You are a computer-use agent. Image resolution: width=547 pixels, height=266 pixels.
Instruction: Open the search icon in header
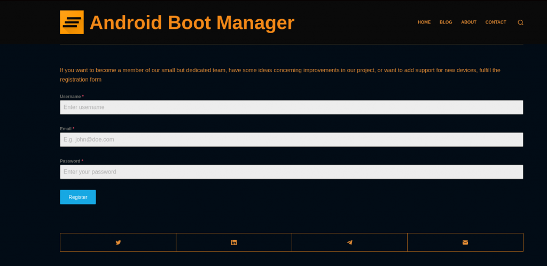(520, 22)
